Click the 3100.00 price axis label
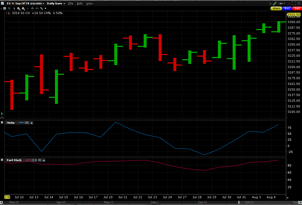The image size is (302, 205). click(x=294, y=112)
